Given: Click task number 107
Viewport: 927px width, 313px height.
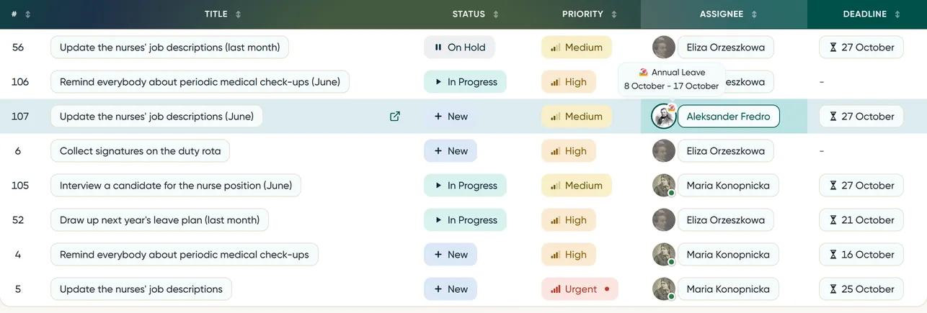Looking at the screenshot, I should [x=20, y=117].
